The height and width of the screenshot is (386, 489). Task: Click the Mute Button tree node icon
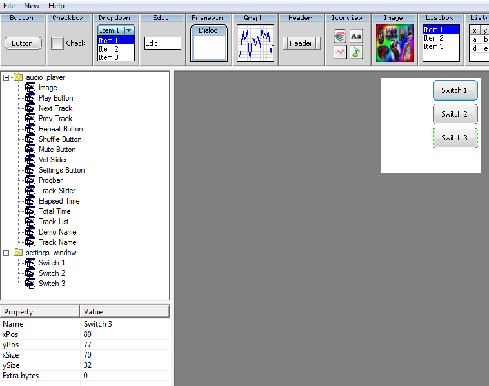[x=30, y=150]
